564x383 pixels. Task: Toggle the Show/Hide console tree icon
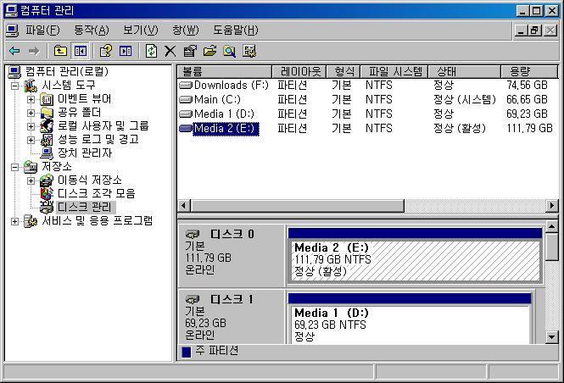(80, 51)
